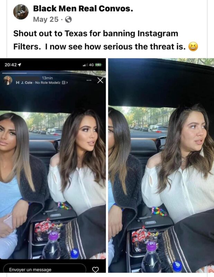
Task: Click the story progress bar
Action: [x=53, y=73]
